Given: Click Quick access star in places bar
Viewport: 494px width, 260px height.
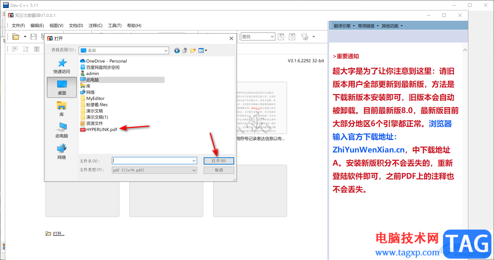Looking at the screenshot, I should 62,66.
